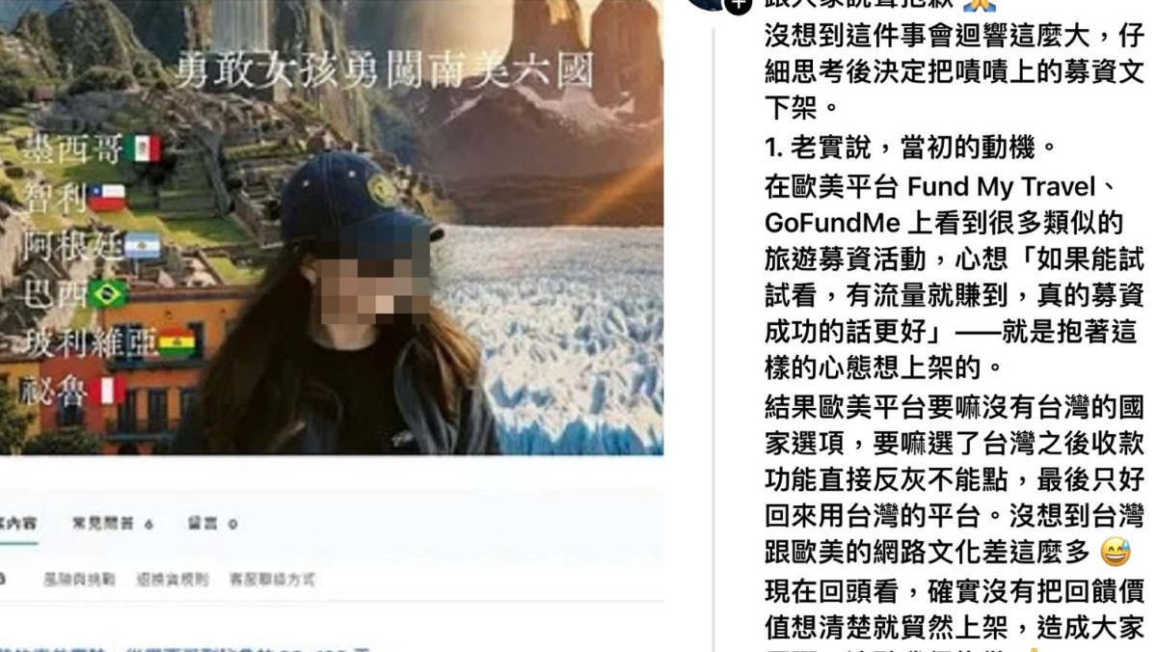This screenshot has height=652, width=1157.
Task: Go to 客服聯絡方式 section
Action: point(272,580)
